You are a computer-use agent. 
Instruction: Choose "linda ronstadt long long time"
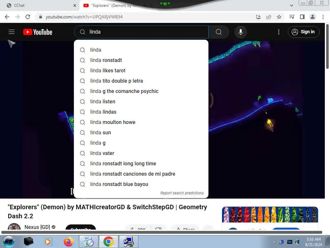[x=141, y=163]
